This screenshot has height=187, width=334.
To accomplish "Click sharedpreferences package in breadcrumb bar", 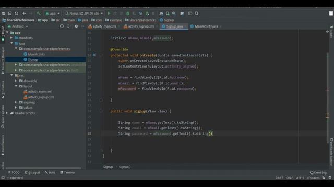I will point(140,20).
